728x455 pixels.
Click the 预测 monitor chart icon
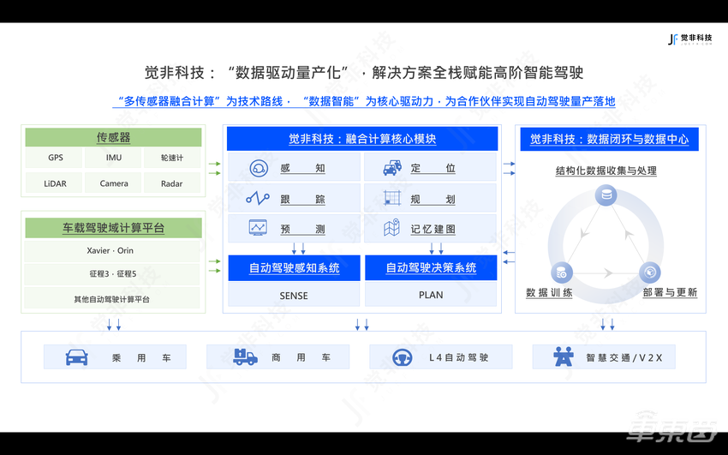click(258, 229)
